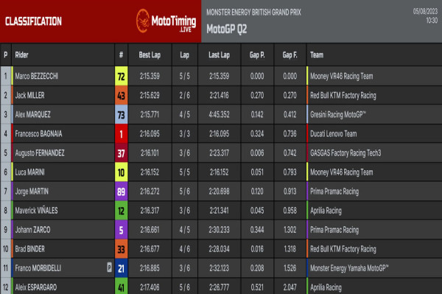Click GASGAS Factory Racing Tech3 team
The height and width of the screenshot is (294, 442).
(x=345, y=153)
